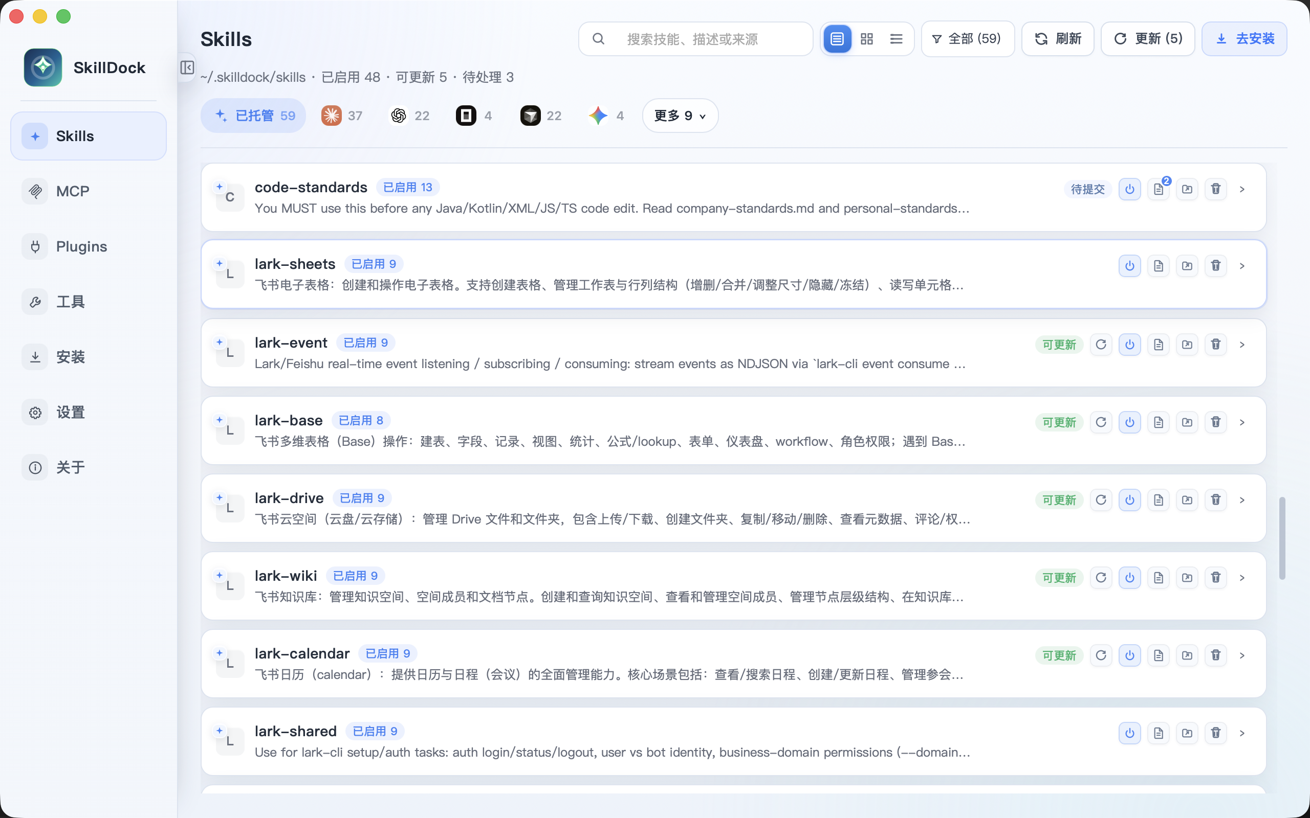Filter by OpenAI agent with 22 skills
Screen dimensions: 1310x818
[409, 116]
